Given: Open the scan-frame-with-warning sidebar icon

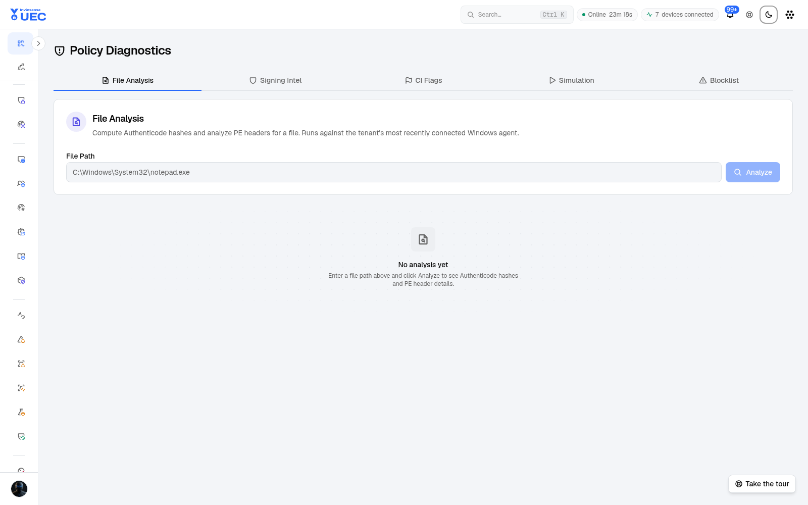Looking at the screenshot, I should pyautogui.click(x=21, y=364).
